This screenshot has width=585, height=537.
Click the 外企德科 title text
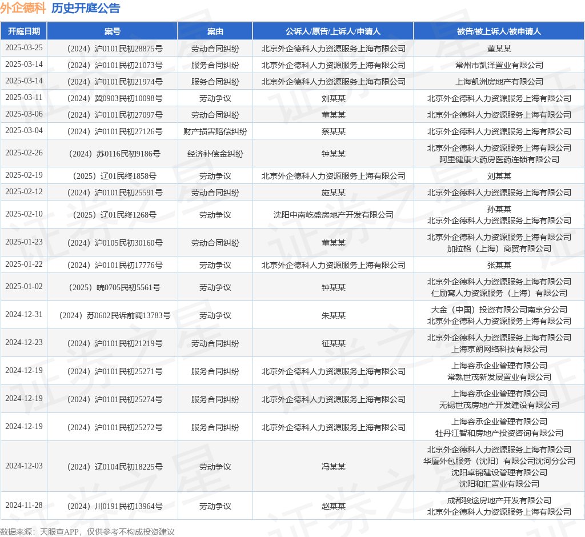click(23, 8)
